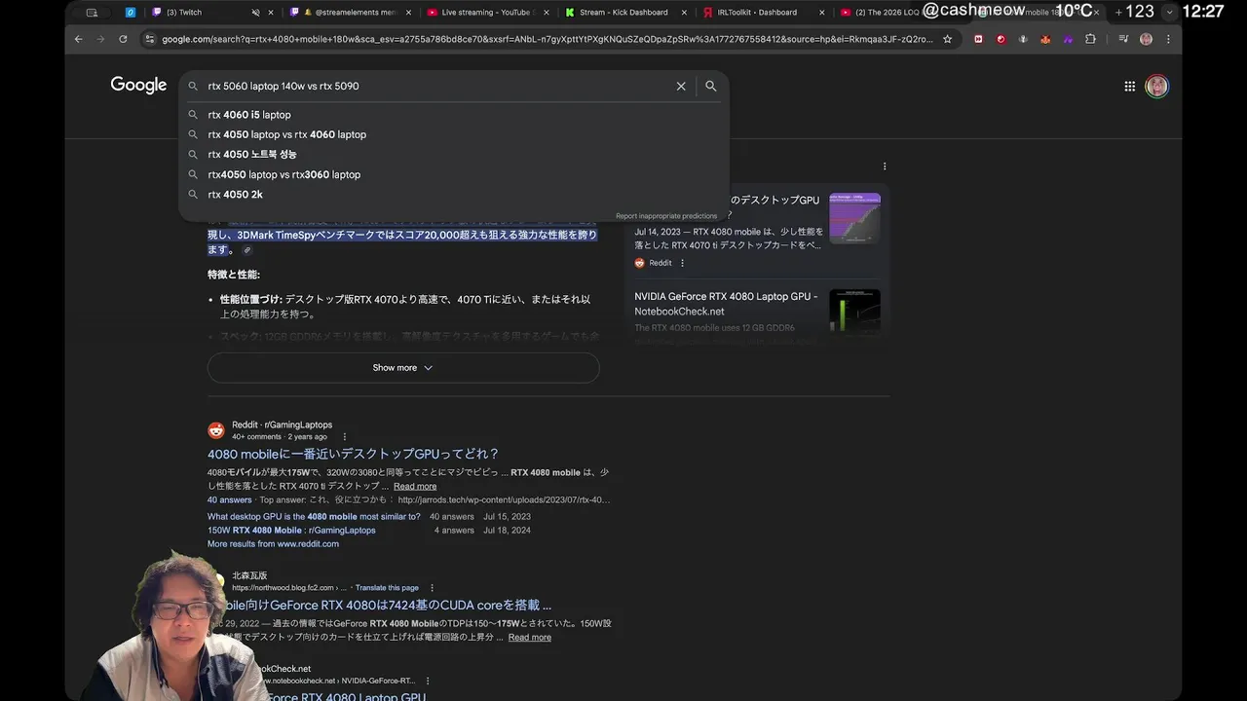Screen dimensions: 1247x701
Task: Open options for r/GamingLaptops result
Action: pyautogui.click(x=344, y=436)
